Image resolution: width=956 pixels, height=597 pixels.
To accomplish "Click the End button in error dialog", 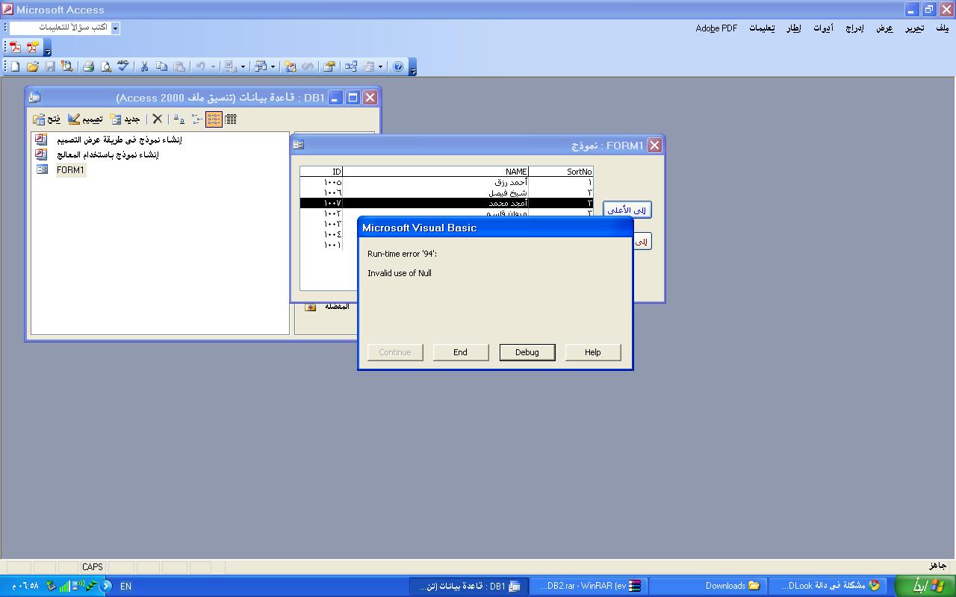I will coord(461,352).
